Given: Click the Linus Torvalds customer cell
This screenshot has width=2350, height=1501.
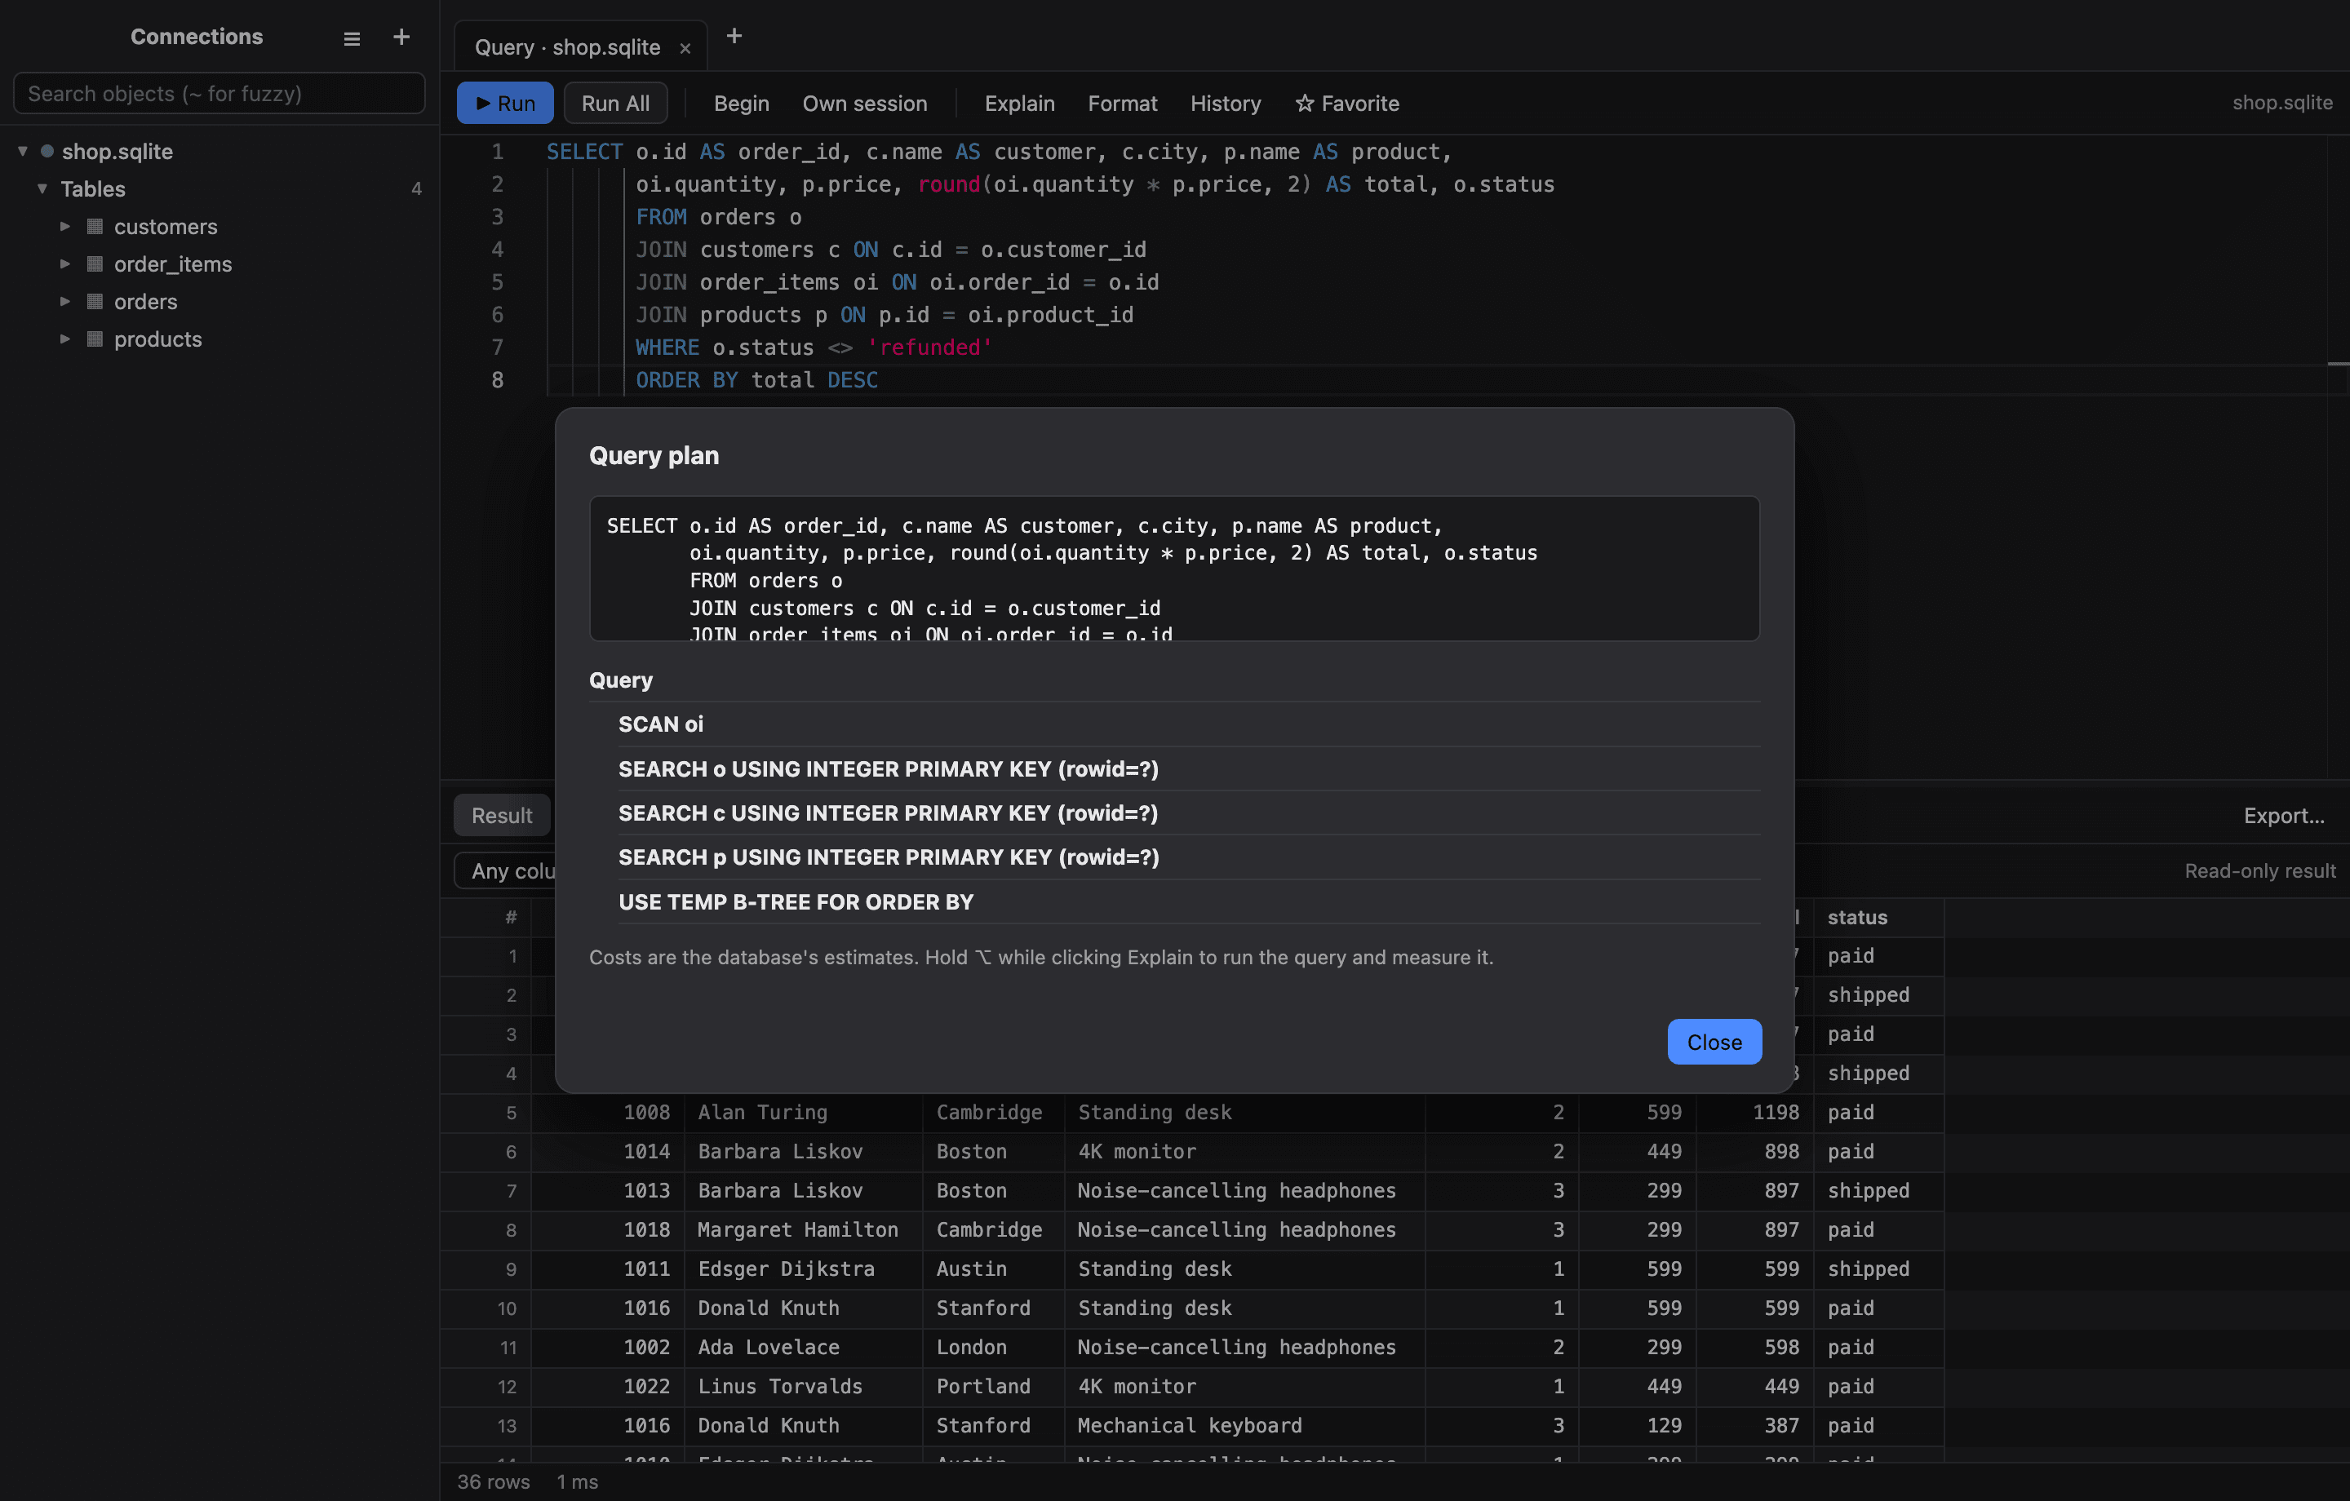Looking at the screenshot, I should click(803, 1386).
